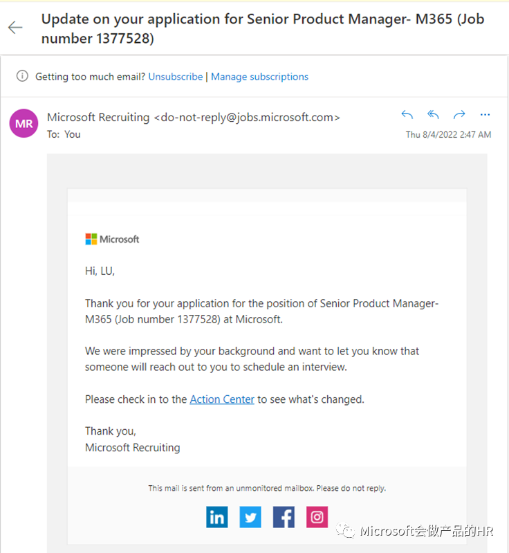Select the Microsoft Recruiting sender name
Screen dimensions: 509x553
pos(98,117)
